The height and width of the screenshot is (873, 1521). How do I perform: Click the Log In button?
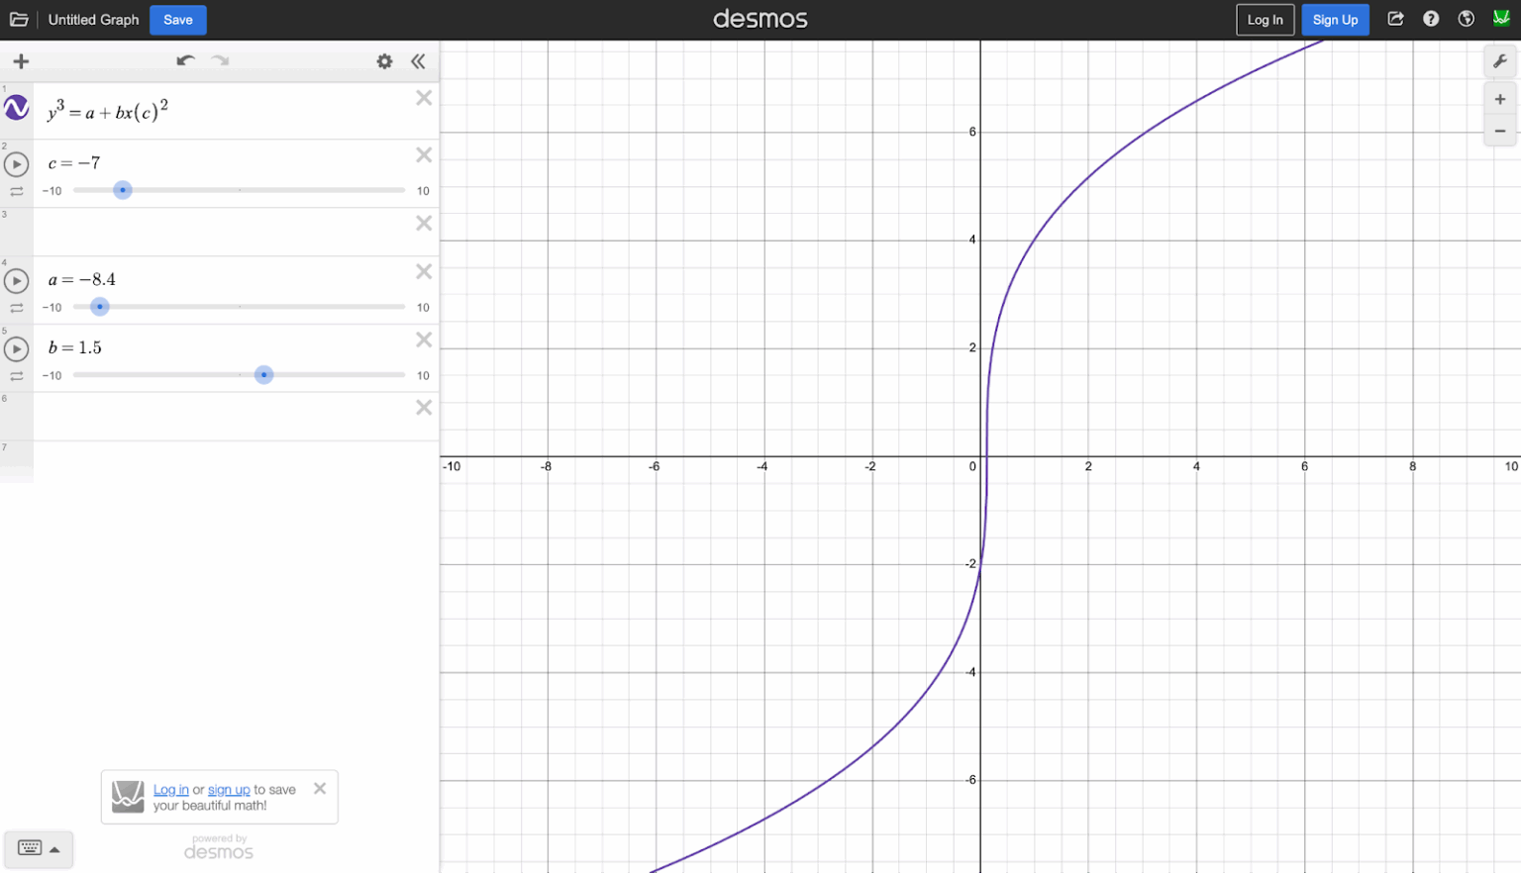click(x=1266, y=20)
